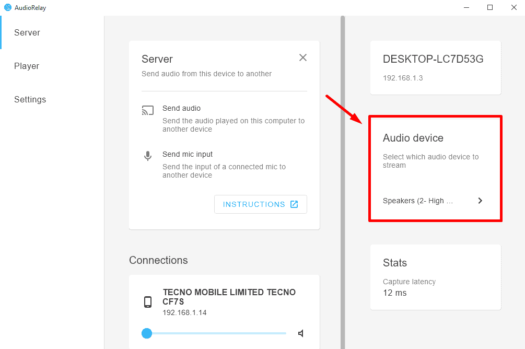Close the AudioRelay window
Screen dimensions: 525x349
[x=514, y=7]
